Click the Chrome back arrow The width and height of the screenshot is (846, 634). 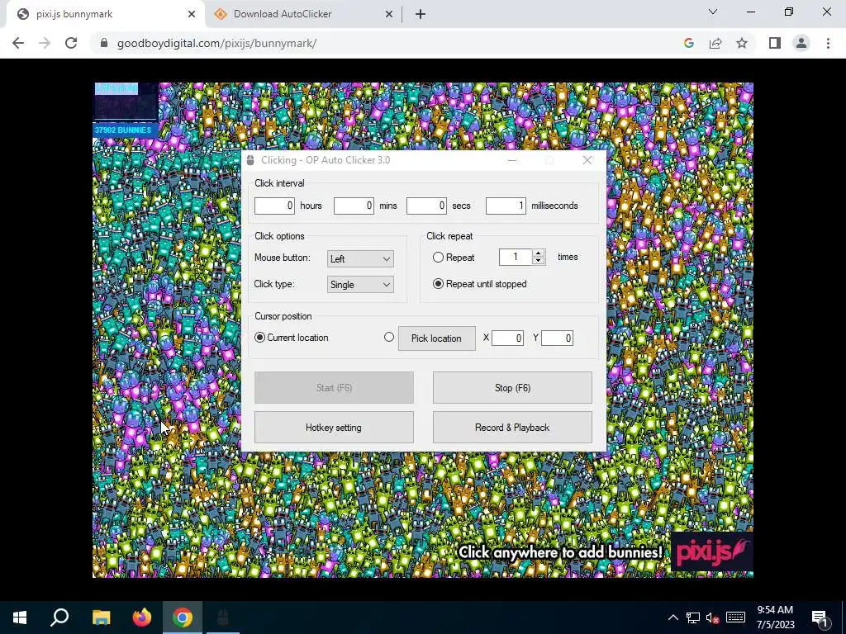pos(18,43)
